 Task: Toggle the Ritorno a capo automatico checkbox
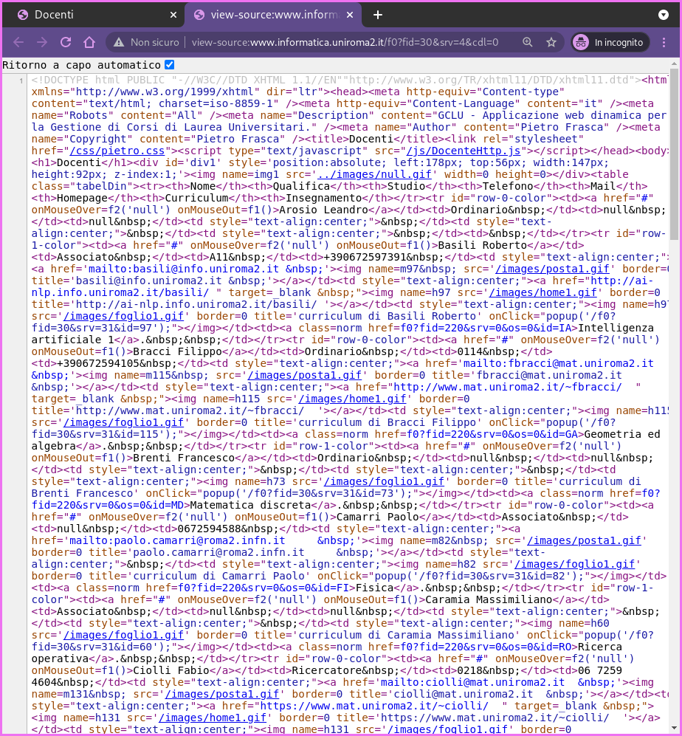click(170, 65)
